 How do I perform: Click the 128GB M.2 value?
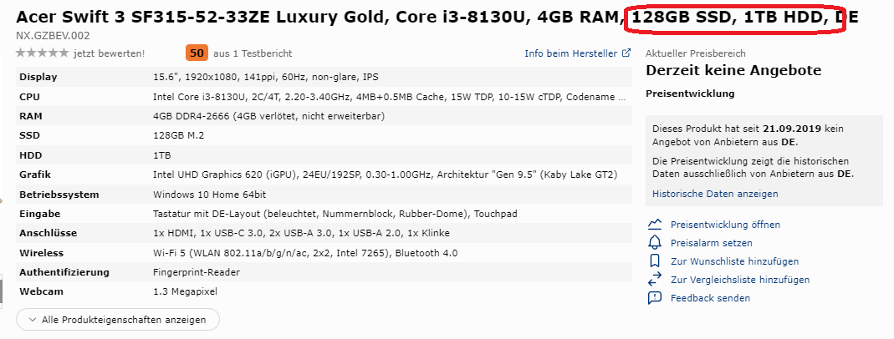(178, 135)
